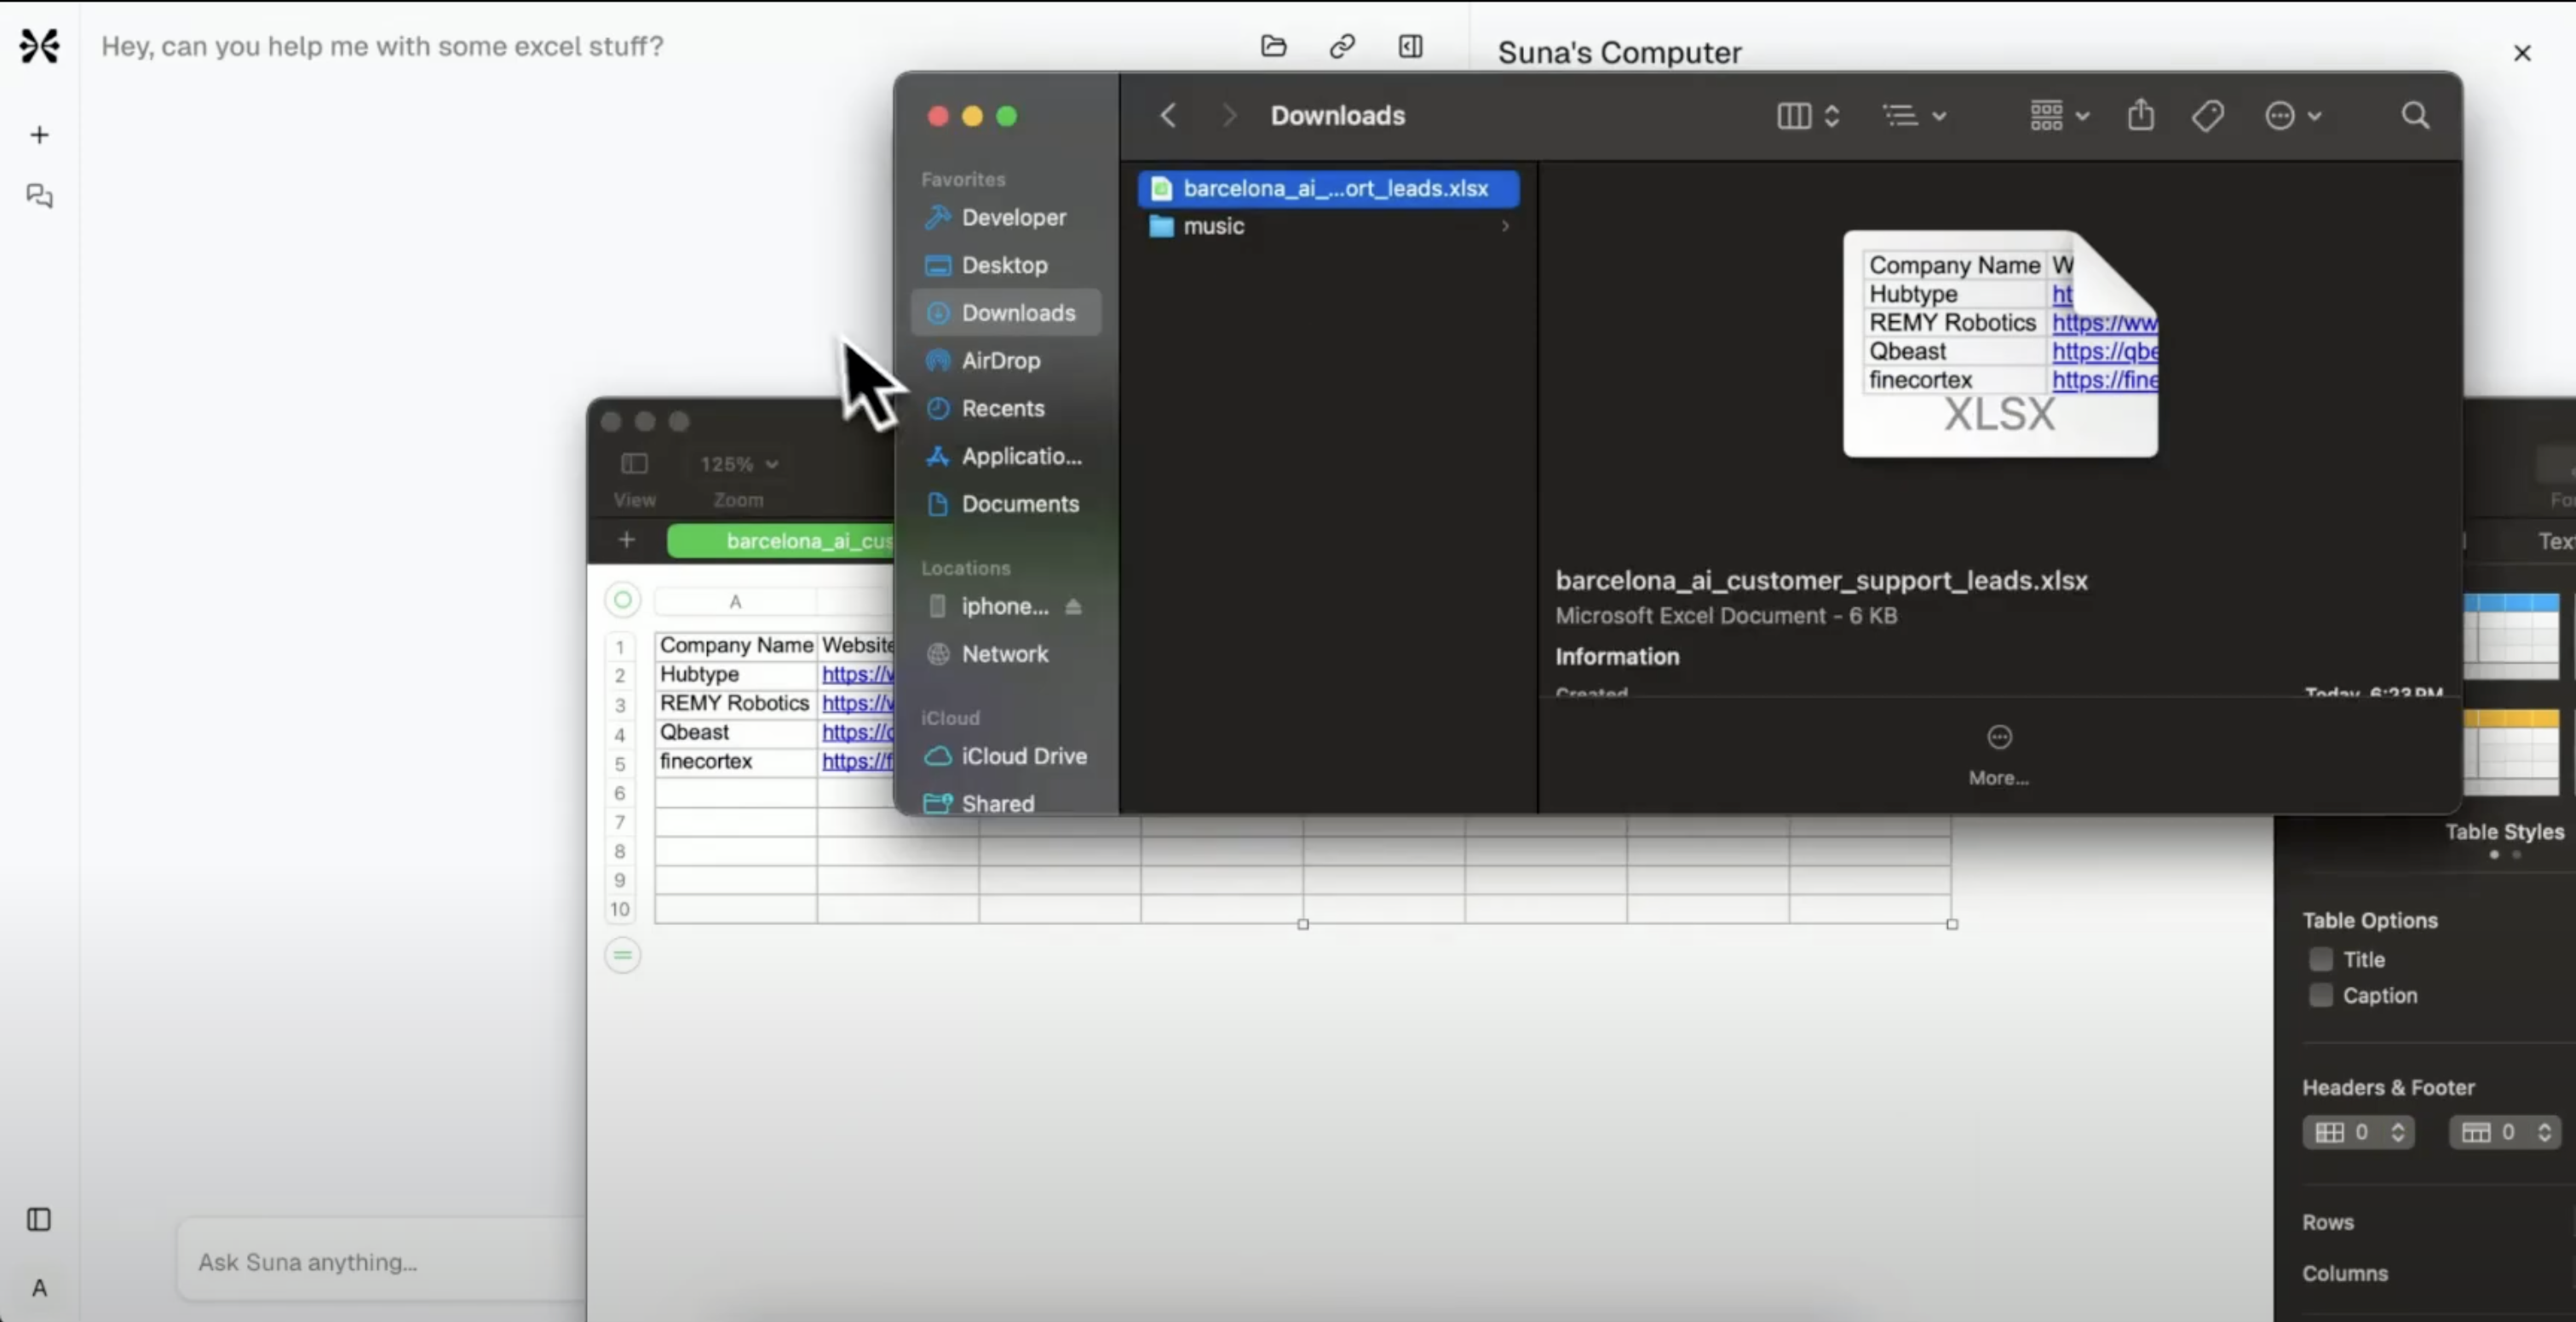The width and height of the screenshot is (2576, 1322).
Task: Eject the iphone device
Action: pyautogui.click(x=1073, y=606)
